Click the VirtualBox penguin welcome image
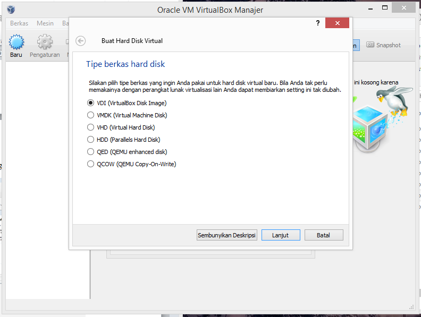This screenshot has width=421, height=317. pyautogui.click(x=383, y=119)
